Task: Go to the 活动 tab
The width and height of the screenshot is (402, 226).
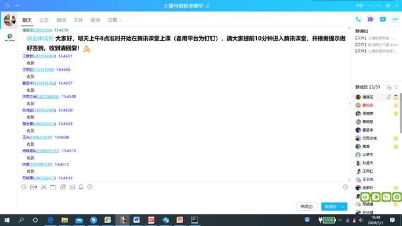Action: (x=95, y=20)
